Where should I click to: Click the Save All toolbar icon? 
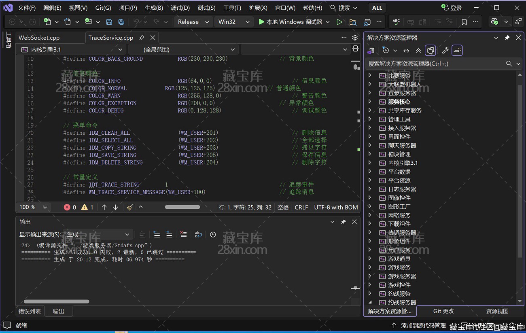click(x=121, y=22)
